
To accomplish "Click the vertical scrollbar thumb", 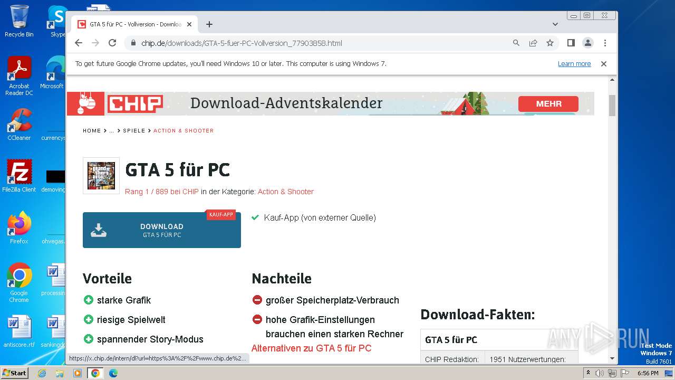I will [x=612, y=106].
